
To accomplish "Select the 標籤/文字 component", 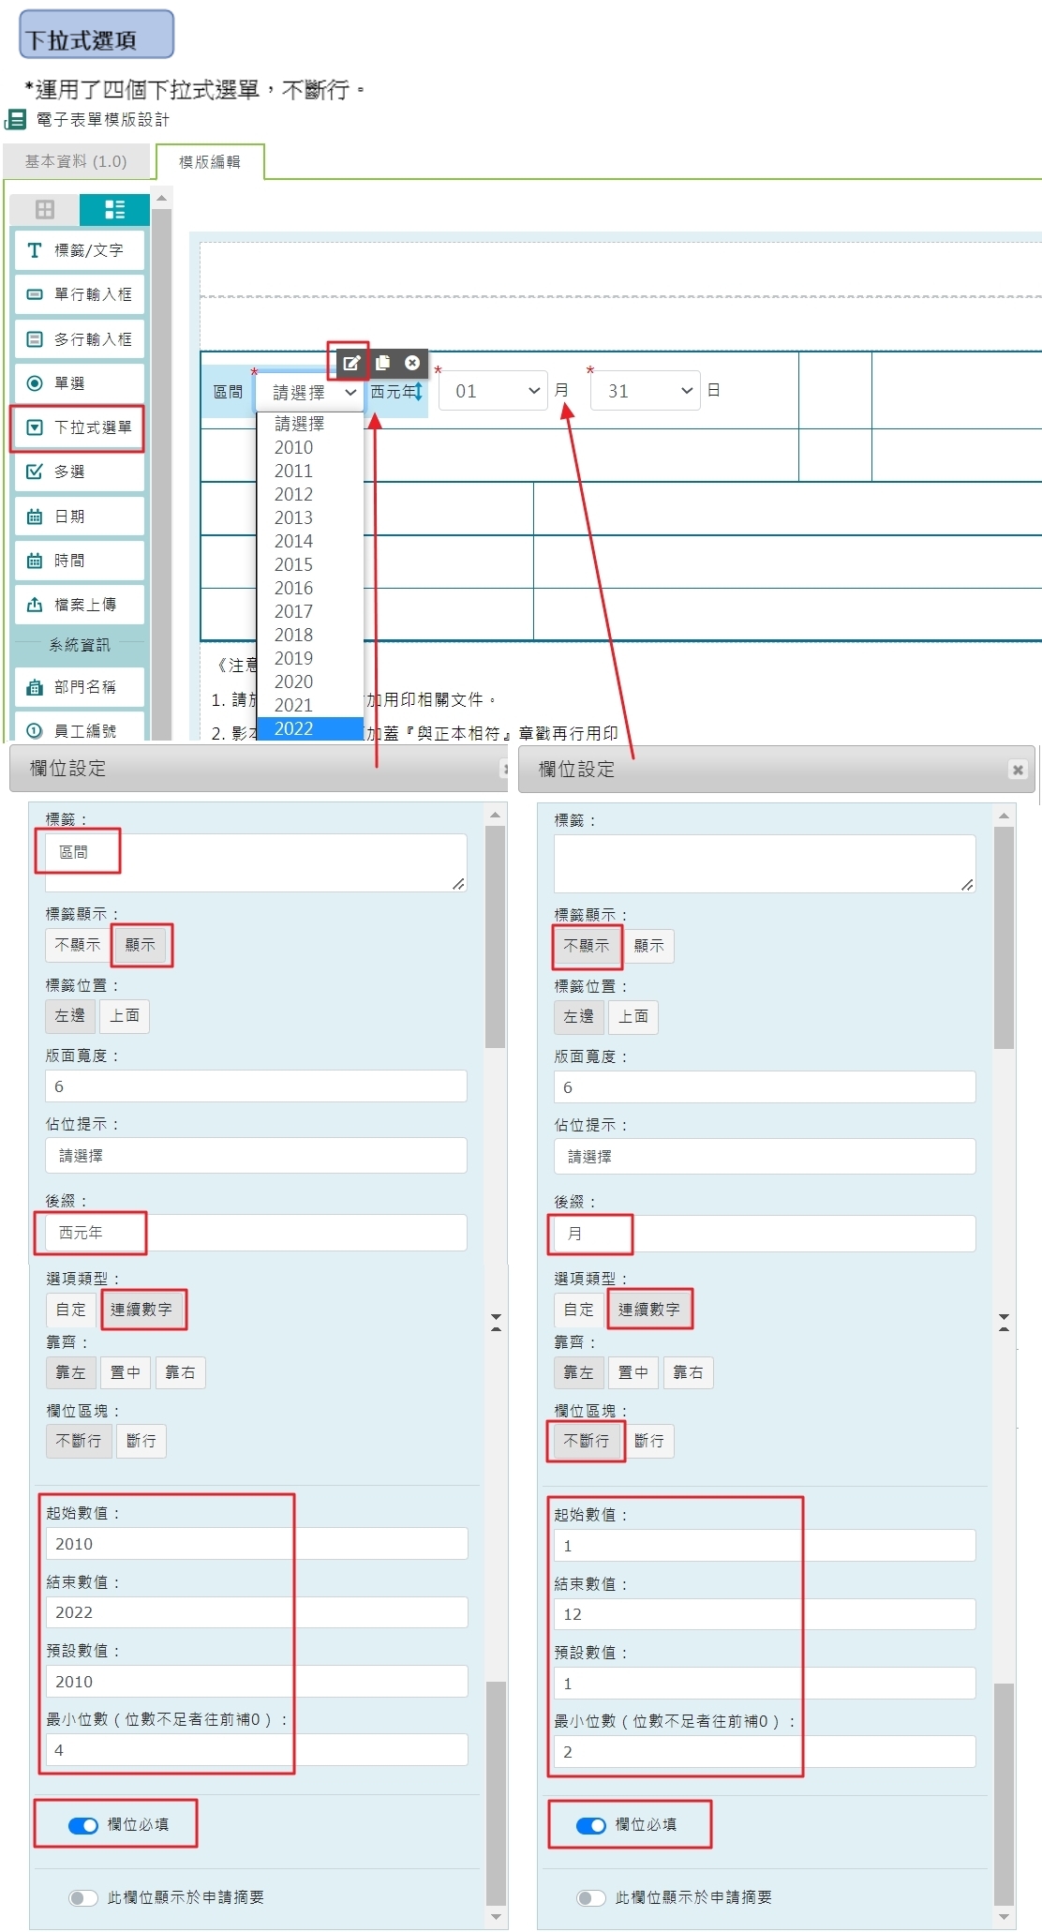I will click(80, 250).
